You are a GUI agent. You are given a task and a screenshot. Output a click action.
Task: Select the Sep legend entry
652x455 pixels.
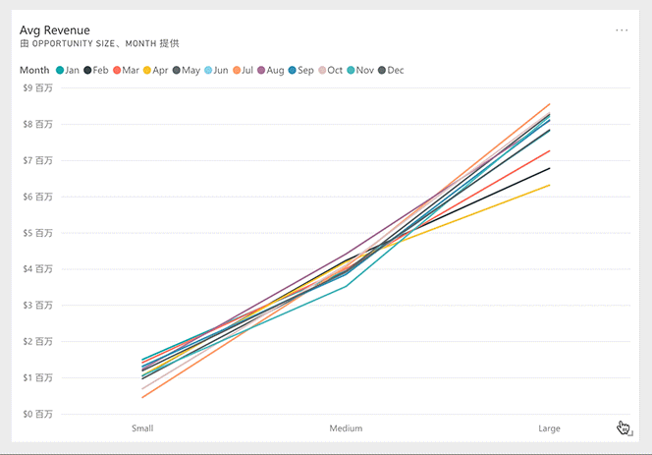pyautogui.click(x=301, y=71)
